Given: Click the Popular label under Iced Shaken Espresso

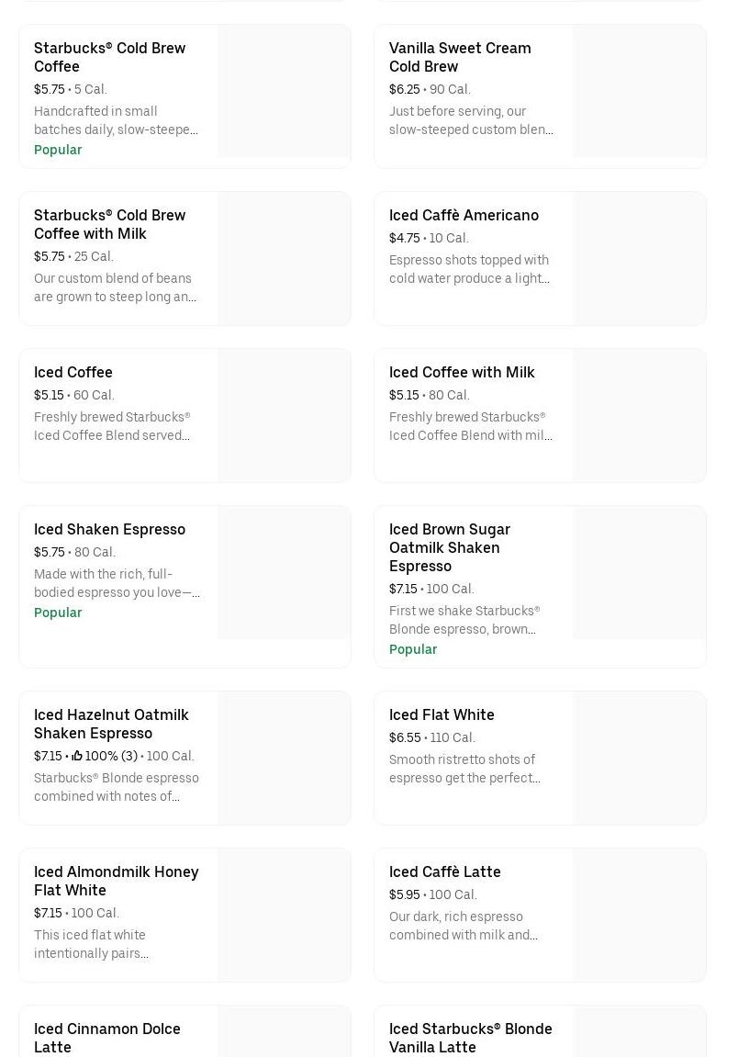Looking at the screenshot, I should point(58,613).
